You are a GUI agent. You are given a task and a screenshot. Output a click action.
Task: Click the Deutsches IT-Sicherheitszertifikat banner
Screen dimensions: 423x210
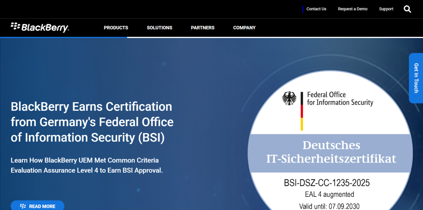pyautogui.click(x=331, y=152)
